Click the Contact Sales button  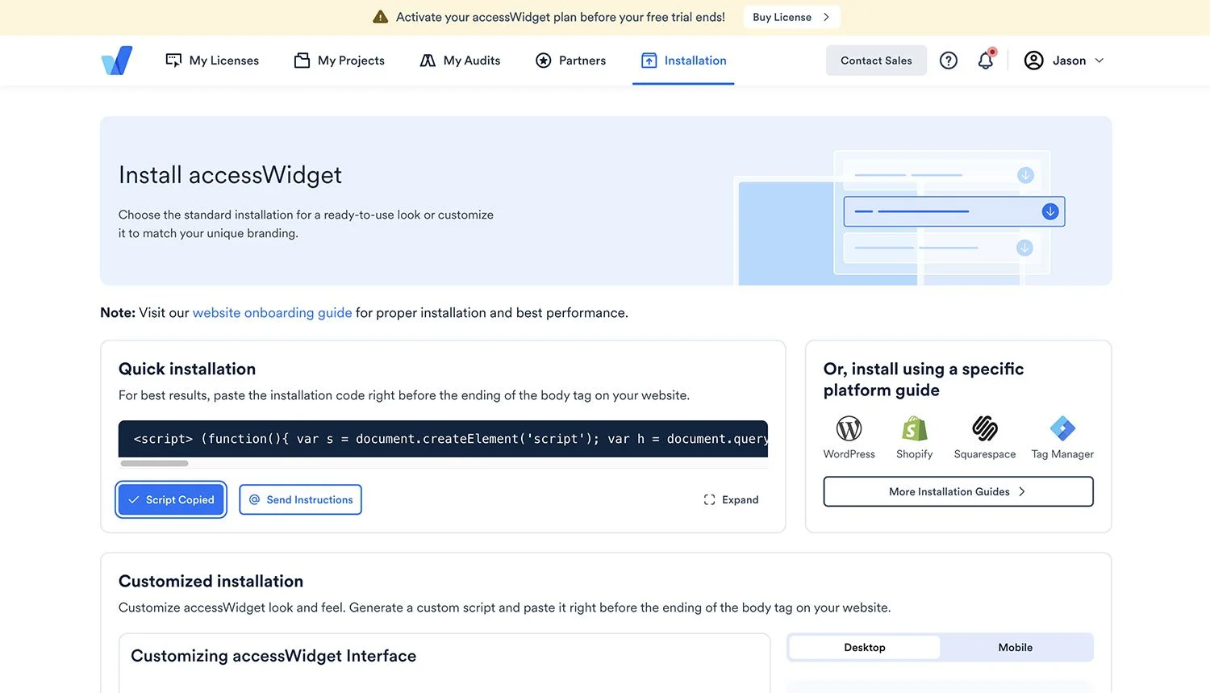pyautogui.click(x=876, y=61)
